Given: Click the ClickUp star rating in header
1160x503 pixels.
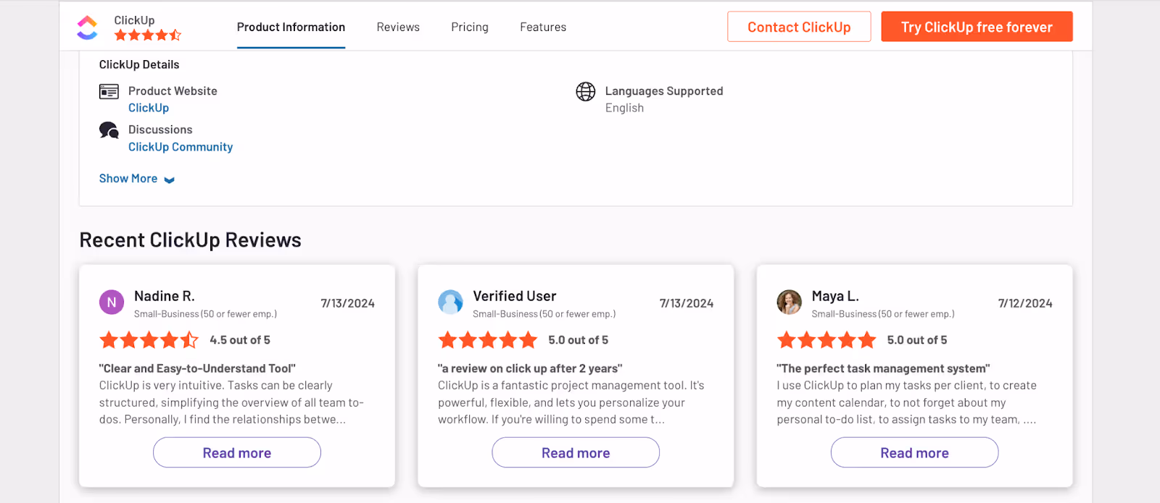Looking at the screenshot, I should [148, 35].
